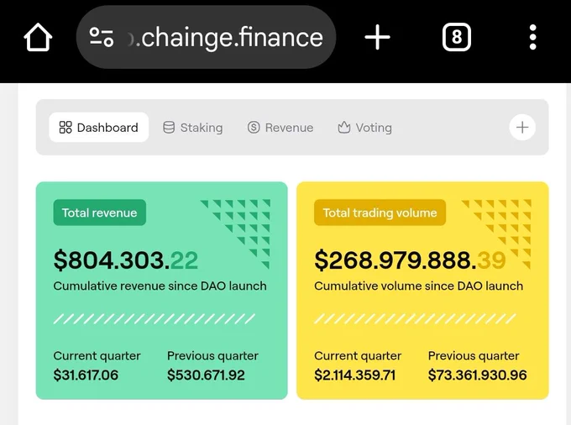Open site settings icon in address bar
This screenshot has height=425, width=571.
(102, 37)
